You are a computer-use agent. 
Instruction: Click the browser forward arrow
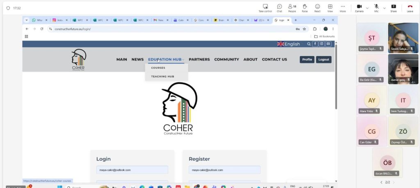[x=34, y=29]
